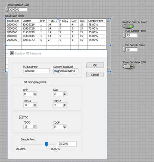
Task: Click the TDCF spinner arrows
Action: pos(65,127)
